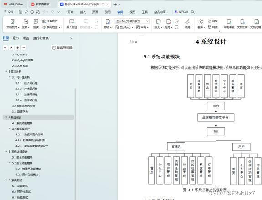Image resolution: width=262 pixels, height=200 pixels.
Task: Click outline next-level down chevron button
Action: tap(5, 48)
